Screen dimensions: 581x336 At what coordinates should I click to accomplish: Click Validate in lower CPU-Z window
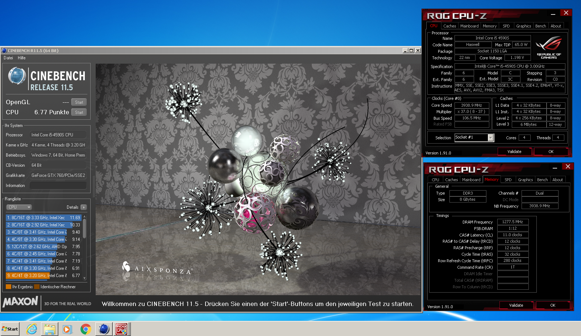(x=516, y=305)
